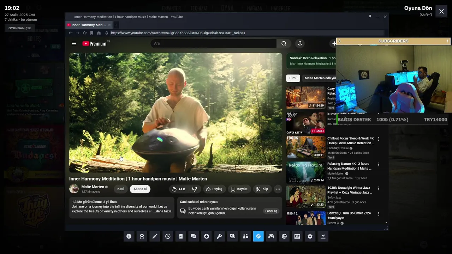Open the downloads arrow icon in overlay toolbar
452x254 pixels.
point(207,236)
